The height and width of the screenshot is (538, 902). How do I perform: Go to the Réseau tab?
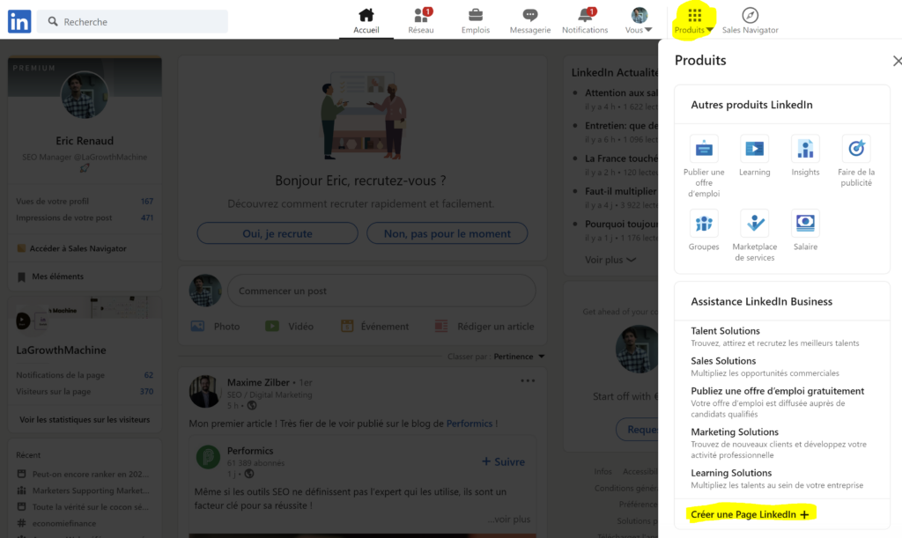pos(421,21)
